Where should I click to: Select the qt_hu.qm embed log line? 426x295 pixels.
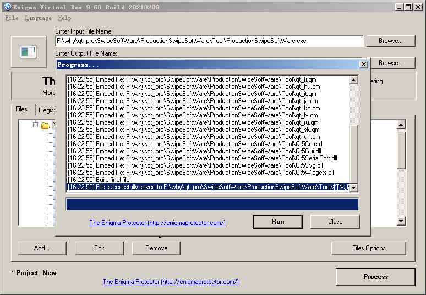[x=208, y=87]
